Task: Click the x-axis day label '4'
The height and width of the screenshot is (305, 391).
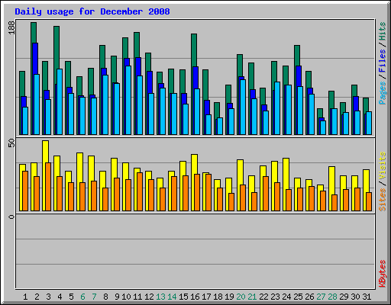Action: [x=60, y=297]
